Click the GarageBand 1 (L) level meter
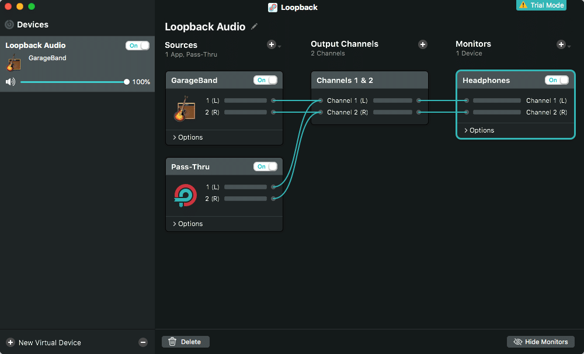 [245, 100]
